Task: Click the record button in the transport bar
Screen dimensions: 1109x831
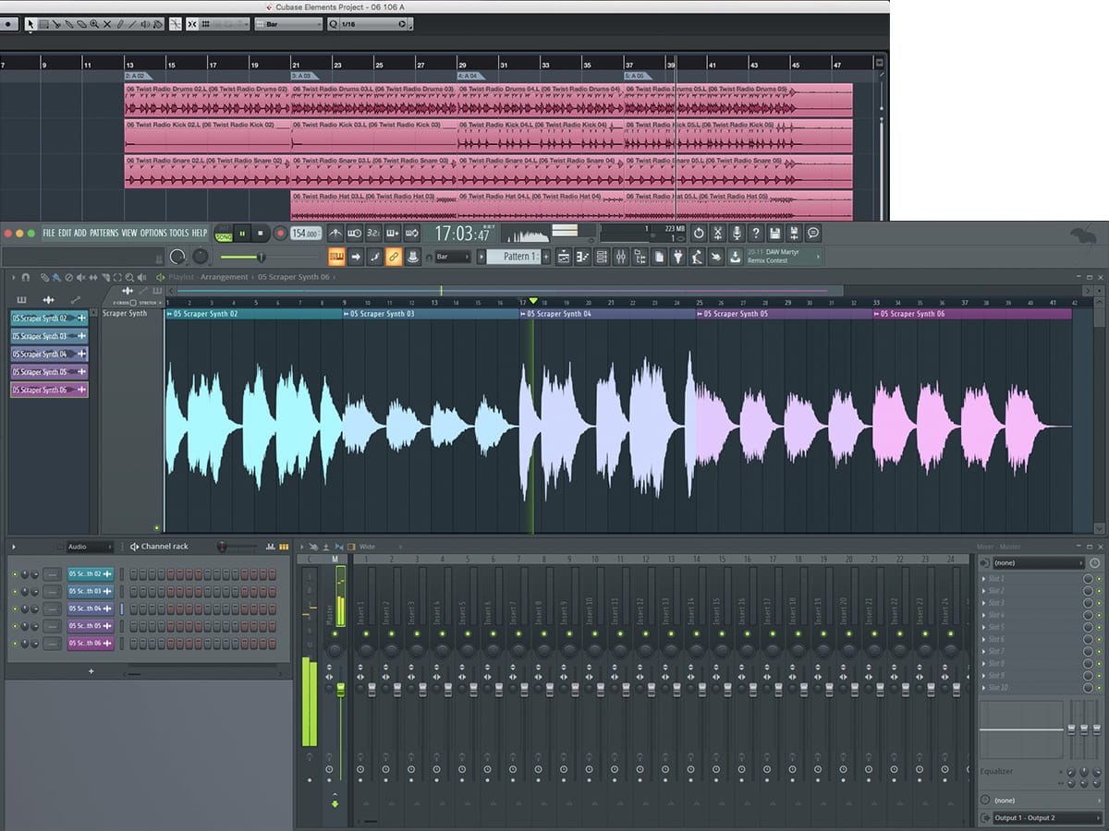Action: (280, 235)
